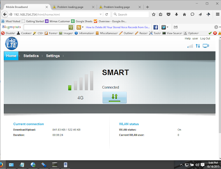Toggle the green connect/disconnect data button
Image resolution: width=221 pixels, height=169 pixels.
point(114,98)
